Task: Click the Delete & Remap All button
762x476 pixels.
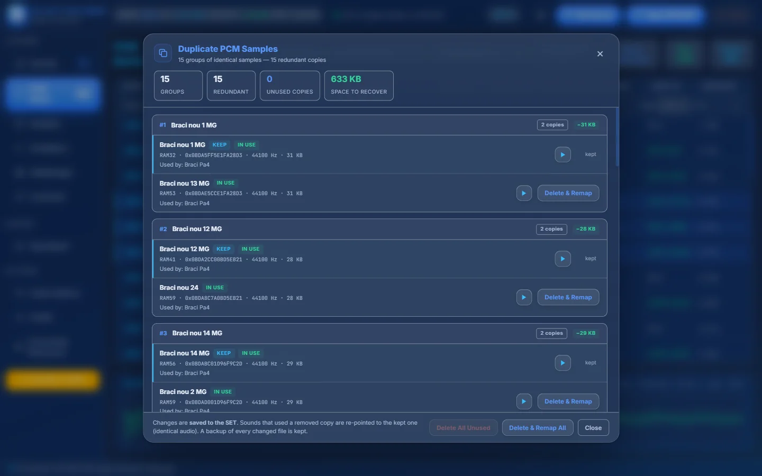Action: 538,428
